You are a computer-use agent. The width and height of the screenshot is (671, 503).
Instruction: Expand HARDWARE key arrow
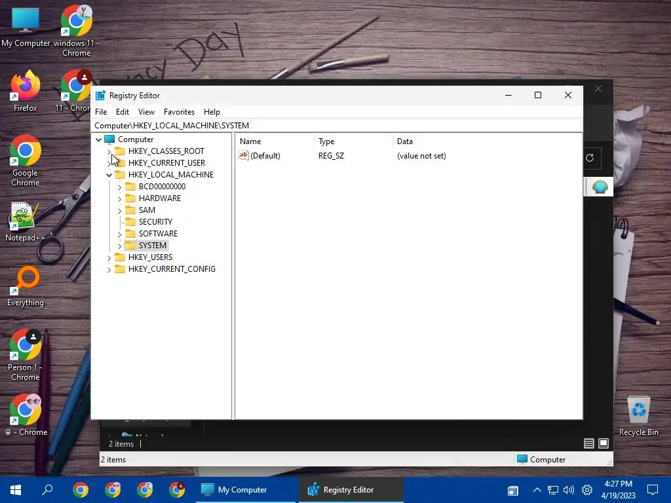(x=120, y=198)
